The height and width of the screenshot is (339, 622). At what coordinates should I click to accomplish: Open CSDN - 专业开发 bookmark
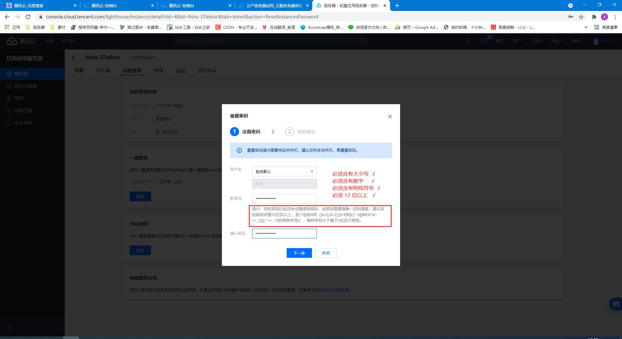pyautogui.click(x=236, y=27)
